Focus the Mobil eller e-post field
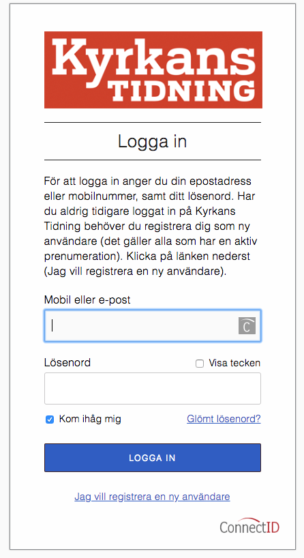The height and width of the screenshot is (558, 304). pos(153,325)
